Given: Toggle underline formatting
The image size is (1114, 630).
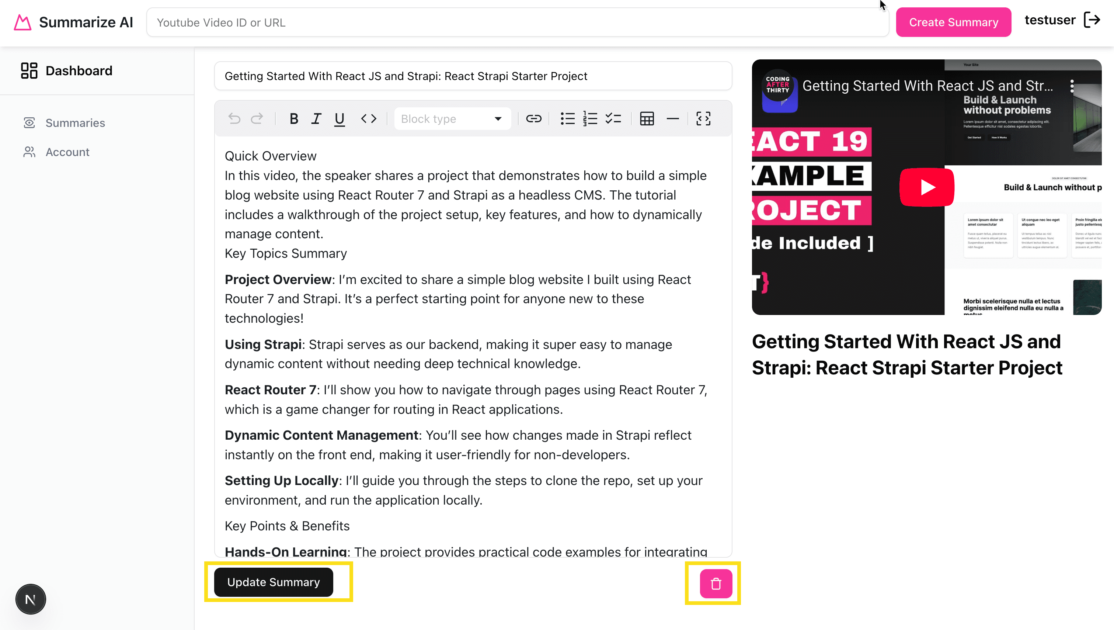Looking at the screenshot, I should (x=340, y=119).
